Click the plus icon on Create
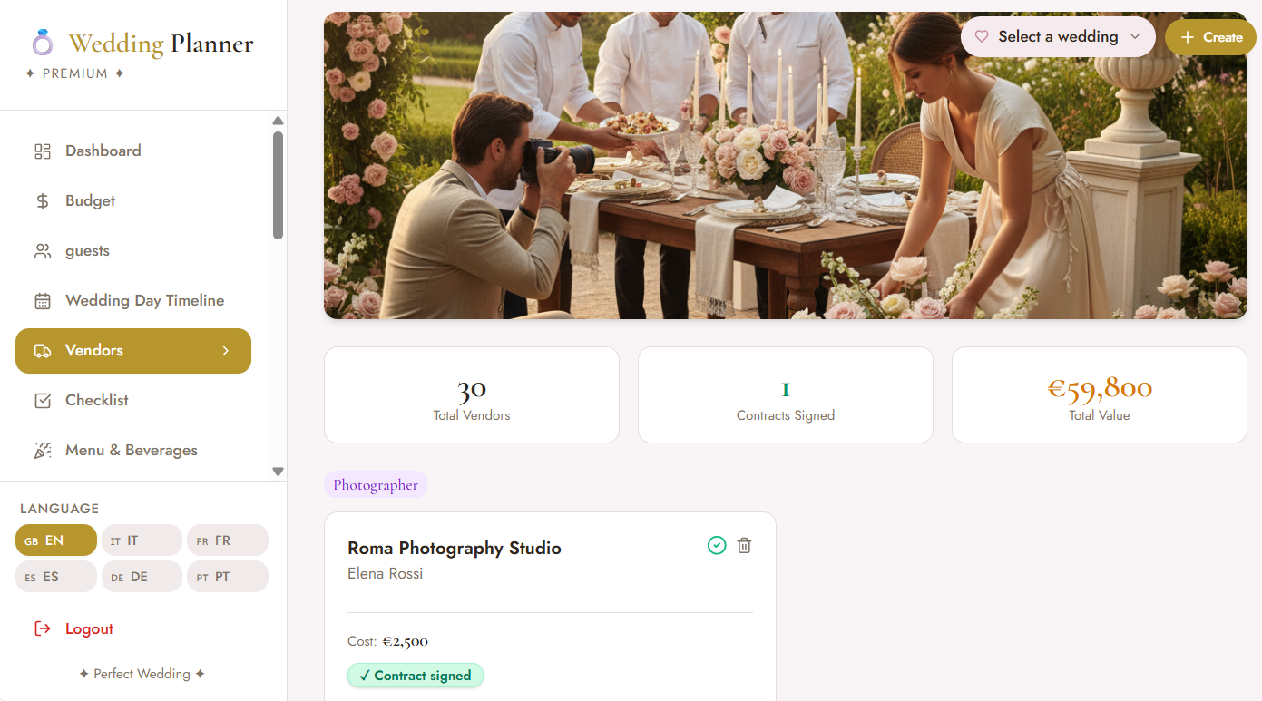1262x701 pixels. (1187, 37)
